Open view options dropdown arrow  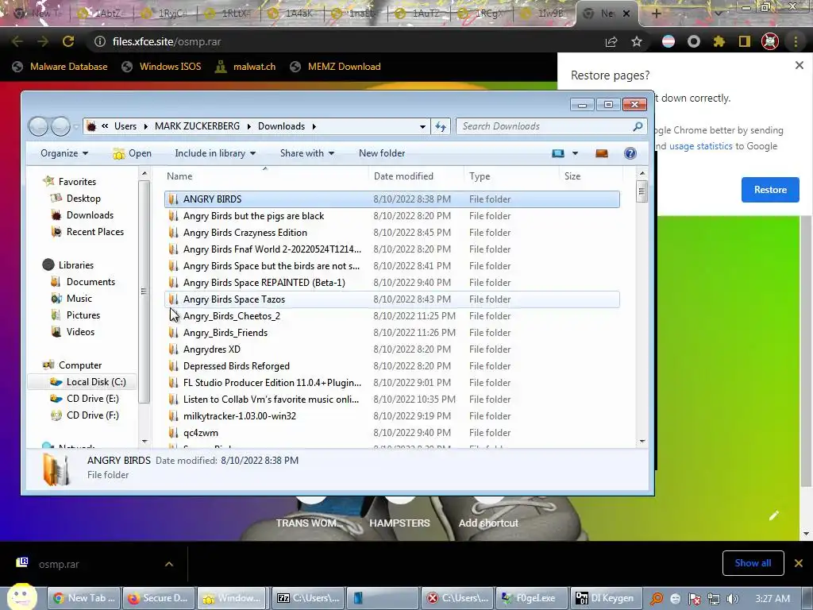(575, 153)
